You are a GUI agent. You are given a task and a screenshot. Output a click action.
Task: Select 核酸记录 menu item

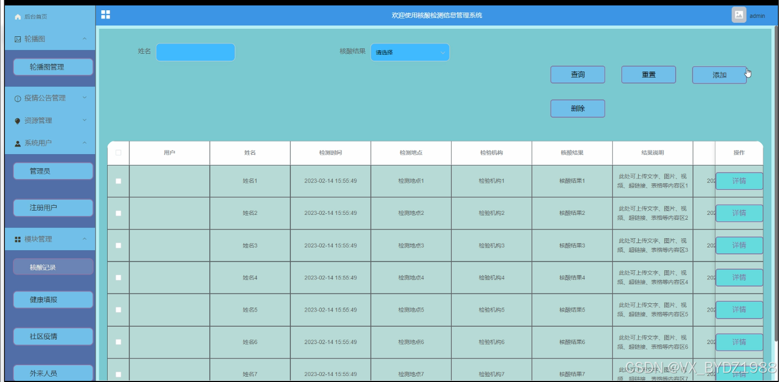click(x=53, y=267)
